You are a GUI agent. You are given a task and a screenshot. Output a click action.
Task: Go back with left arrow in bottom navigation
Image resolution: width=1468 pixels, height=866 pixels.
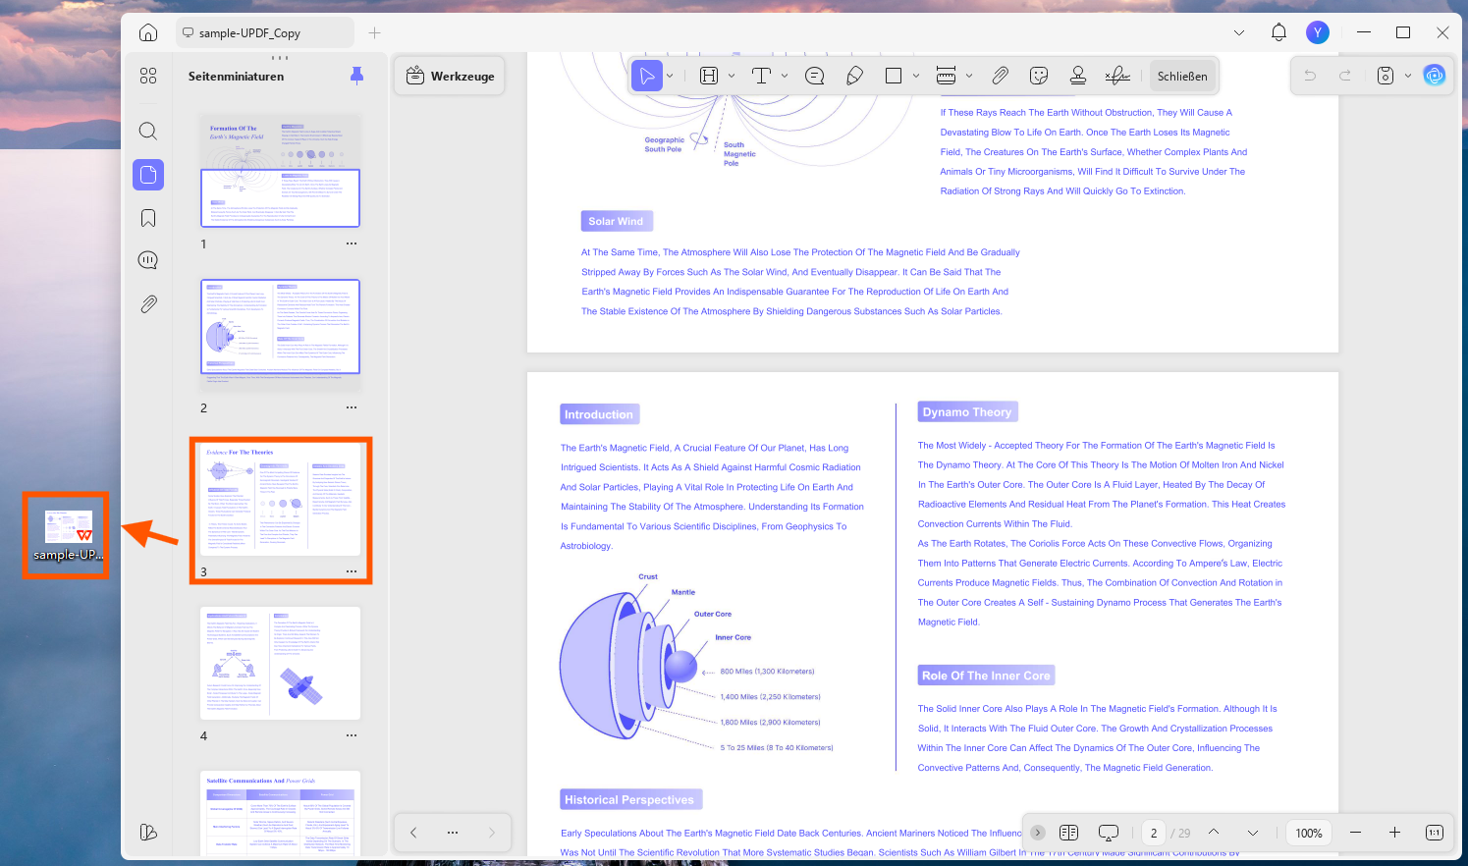pos(413,833)
